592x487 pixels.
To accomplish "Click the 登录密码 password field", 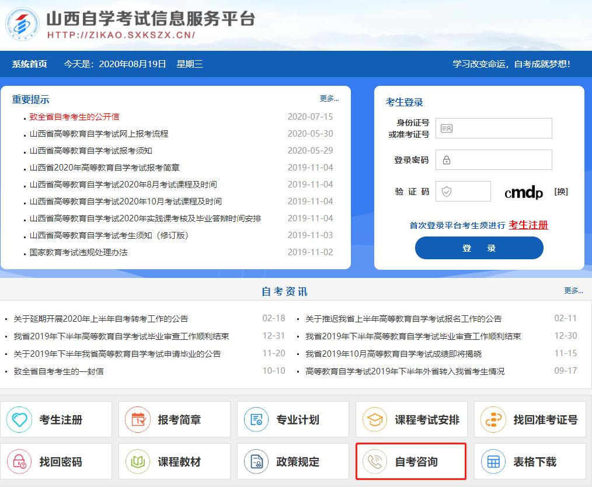I will pos(493,159).
